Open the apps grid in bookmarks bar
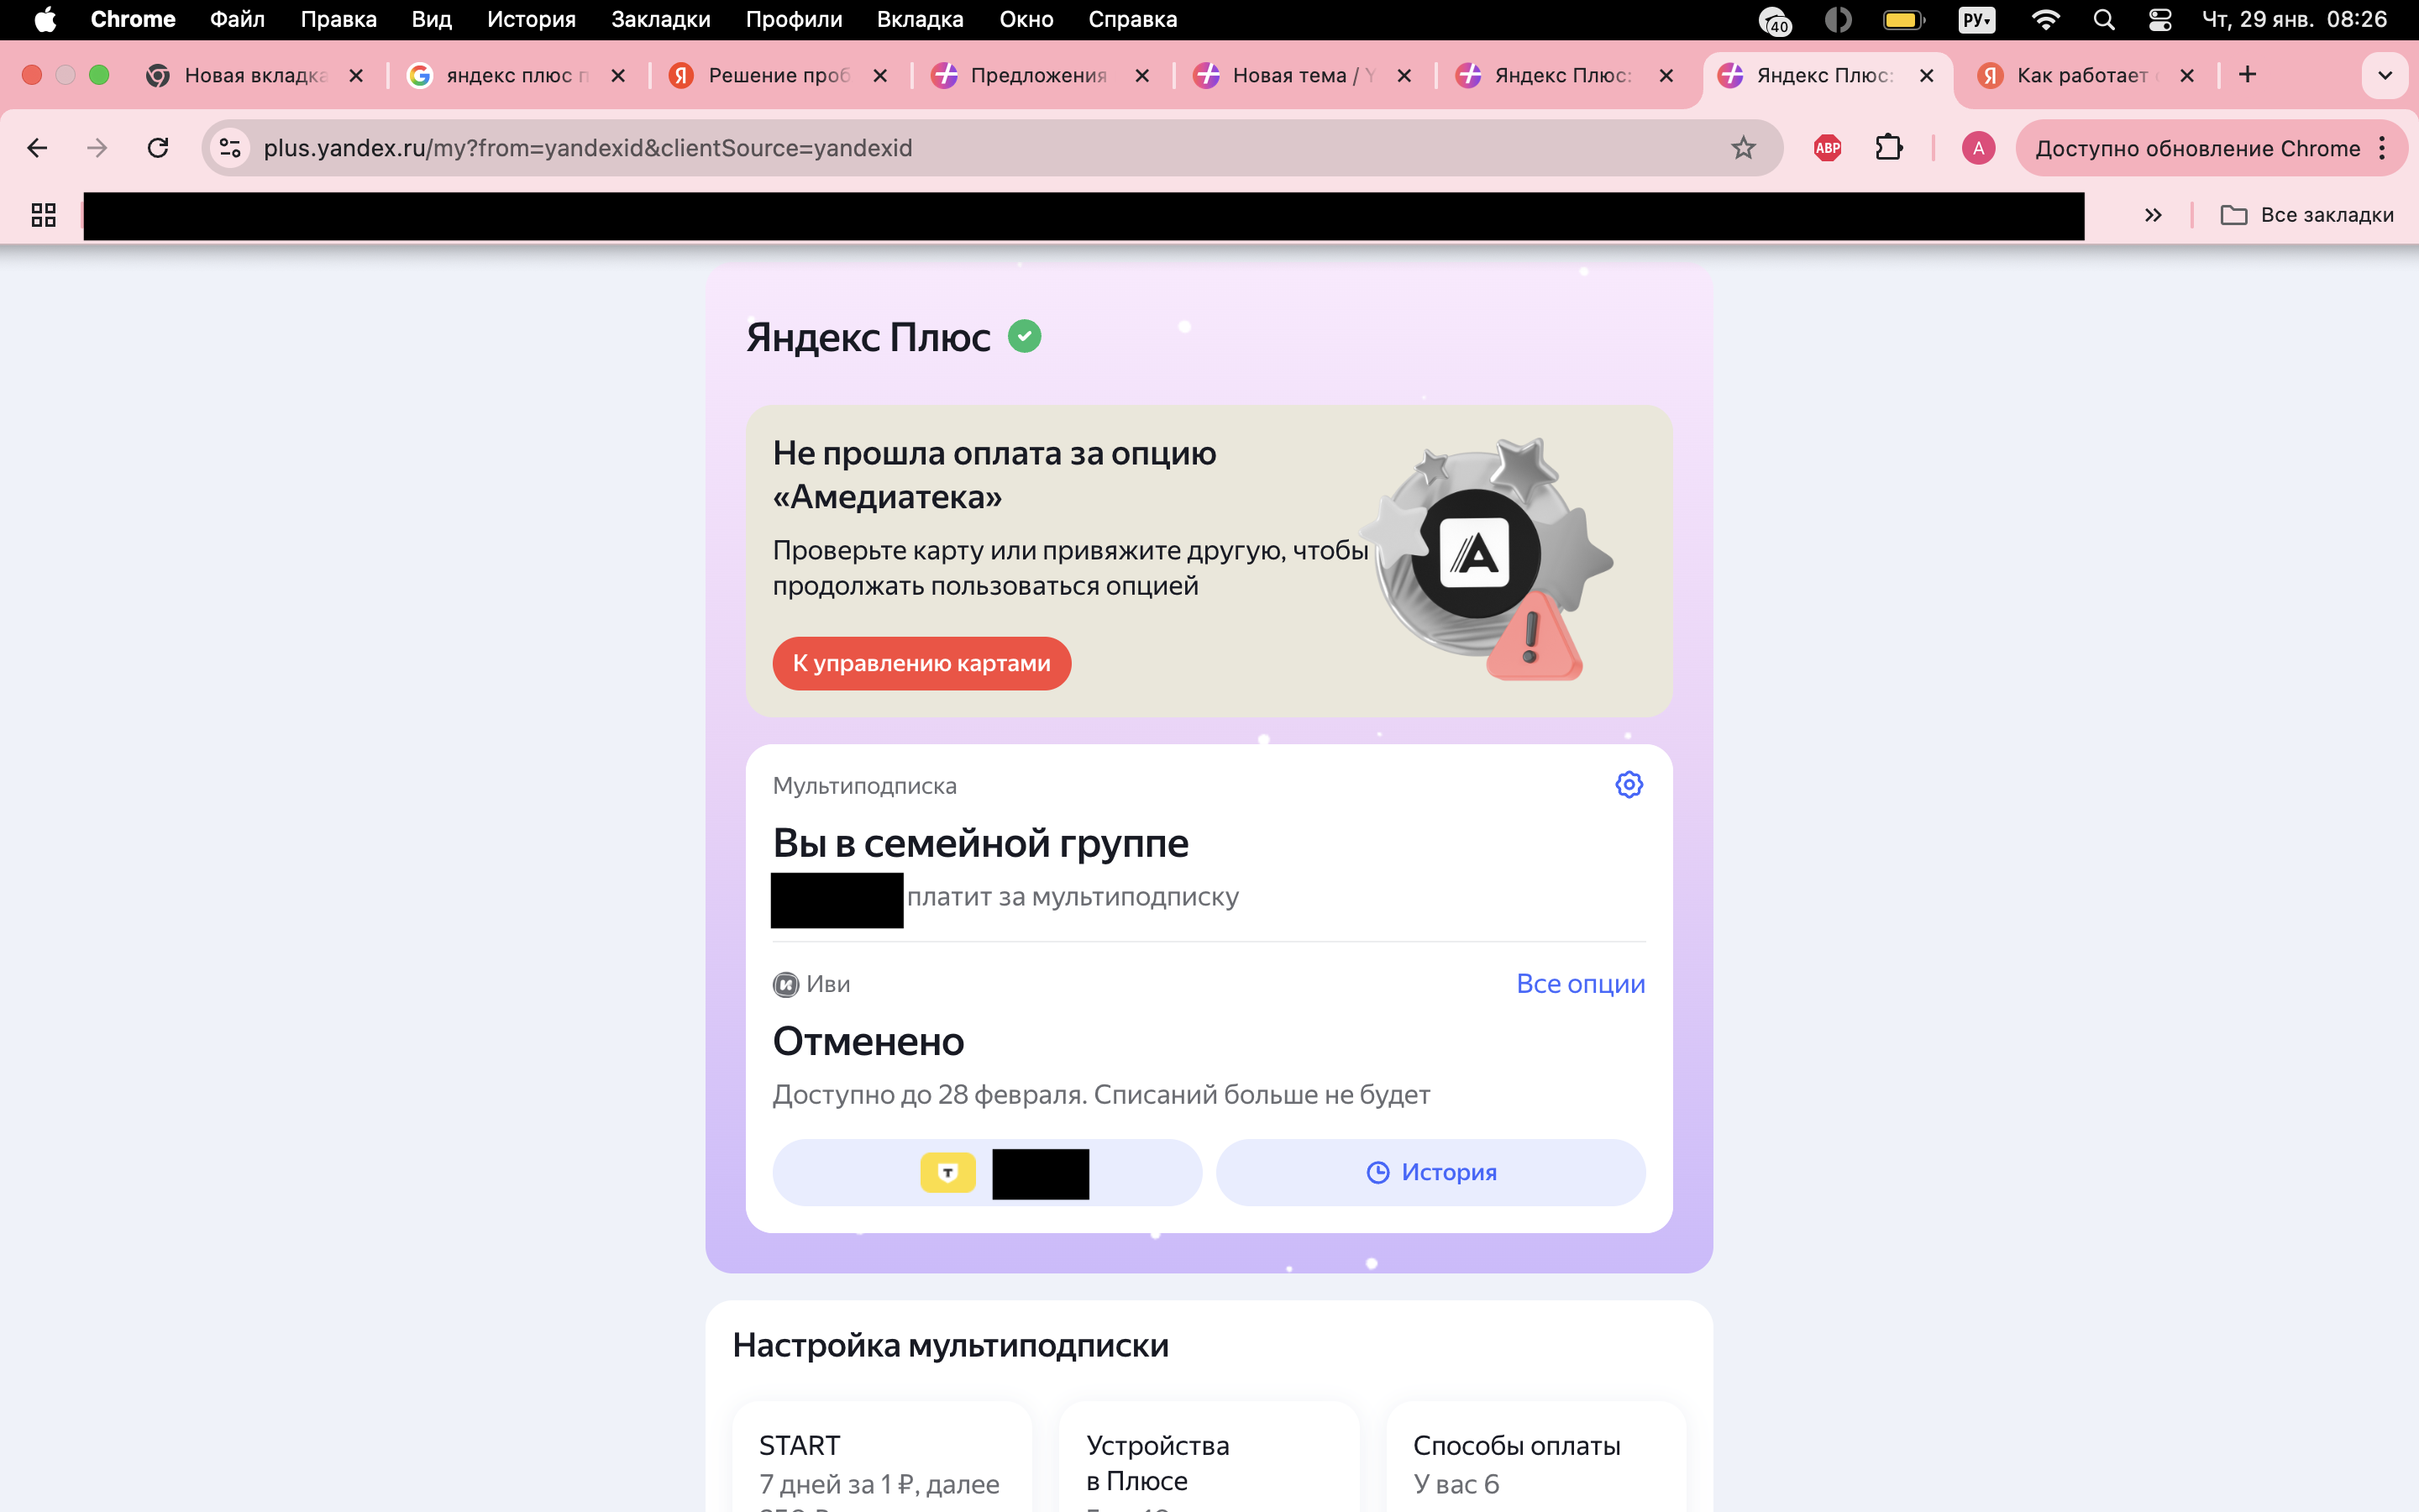This screenshot has height=1512, width=2419. coord(43,215)
